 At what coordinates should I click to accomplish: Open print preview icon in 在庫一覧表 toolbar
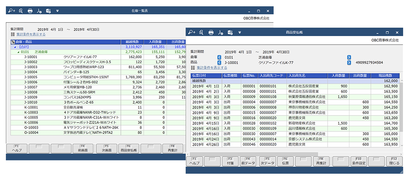21,11
